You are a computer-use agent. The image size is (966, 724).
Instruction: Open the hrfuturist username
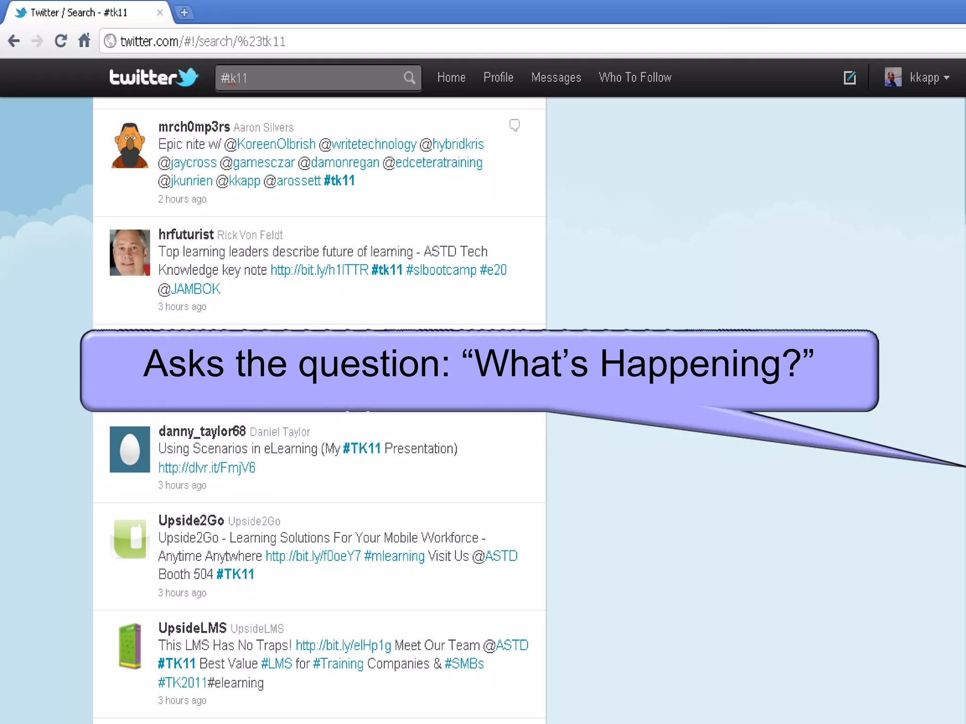186,234
